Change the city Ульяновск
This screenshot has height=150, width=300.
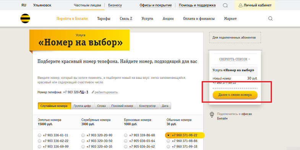point(42,5)
